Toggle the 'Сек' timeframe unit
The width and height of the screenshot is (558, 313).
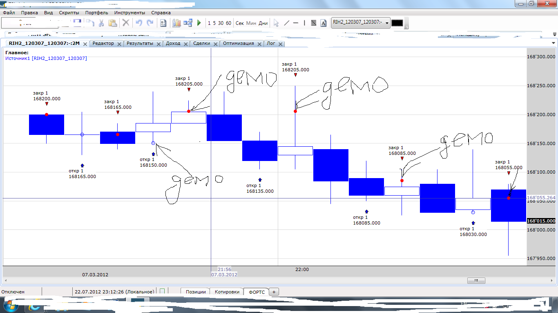[240, 23]
